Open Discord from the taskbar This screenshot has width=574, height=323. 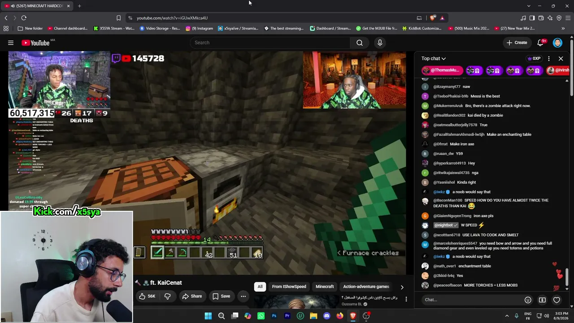(326, 316)
